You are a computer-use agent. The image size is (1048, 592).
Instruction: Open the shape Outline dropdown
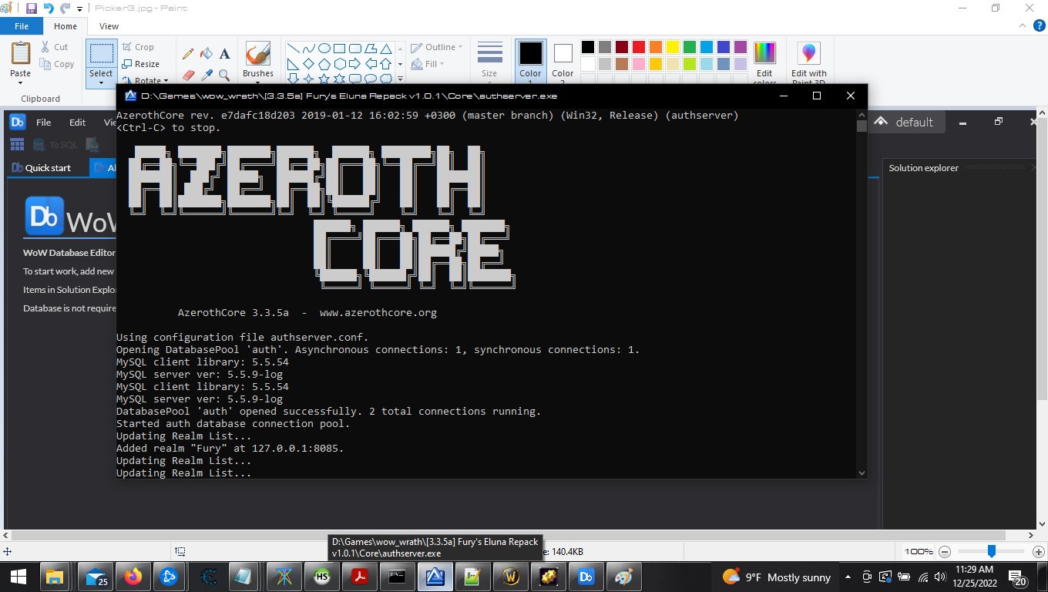[435, 46]
